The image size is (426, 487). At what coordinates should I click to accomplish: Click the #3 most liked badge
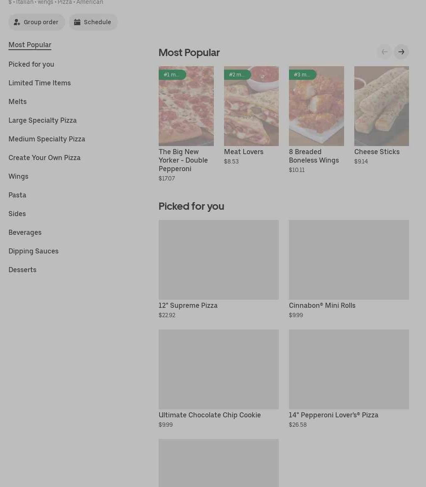(x=303, y=75)
